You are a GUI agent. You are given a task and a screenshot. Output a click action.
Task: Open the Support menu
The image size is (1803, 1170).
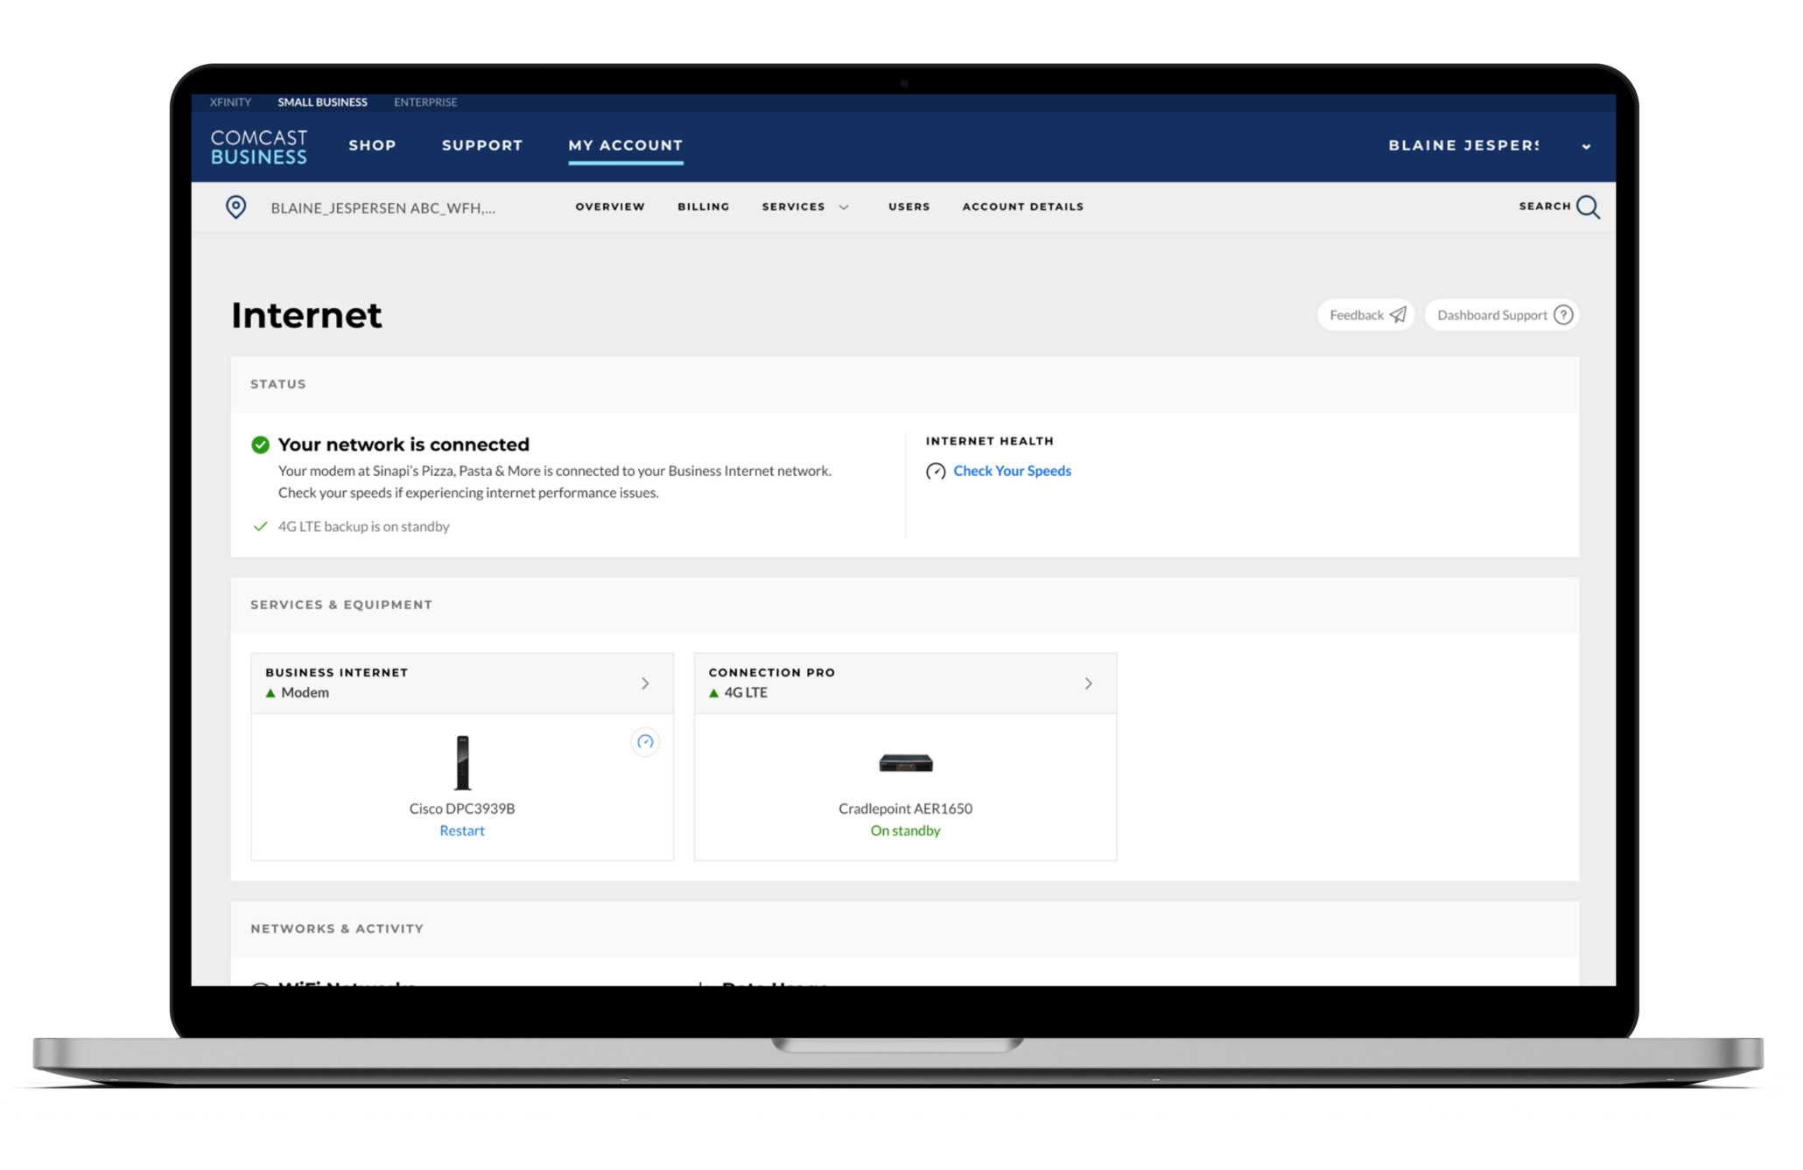[x=482, y=146]
